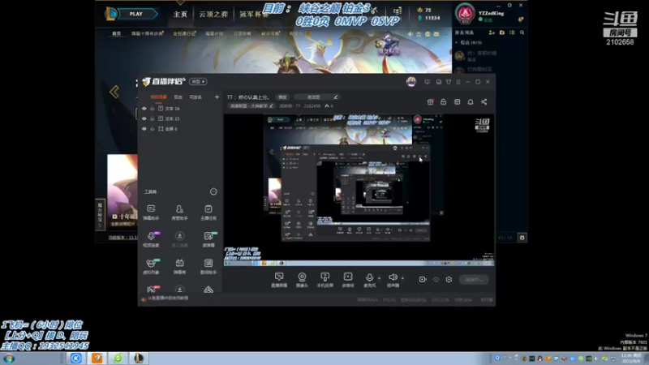Select the third scene tab 可改名
Screen dimensions: 649x365
click(x=196, y=97)
